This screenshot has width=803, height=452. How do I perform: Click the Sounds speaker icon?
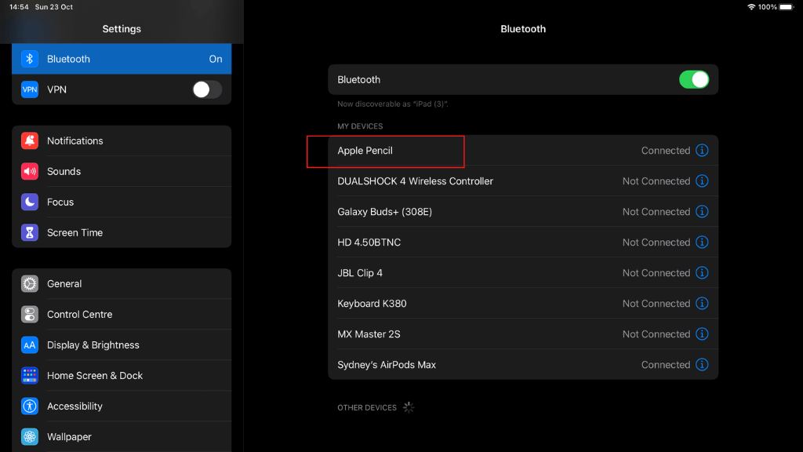(x=30, y=171)
